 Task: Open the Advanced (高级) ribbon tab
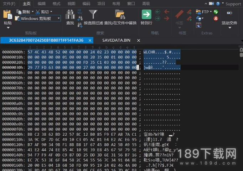point(146,4)
